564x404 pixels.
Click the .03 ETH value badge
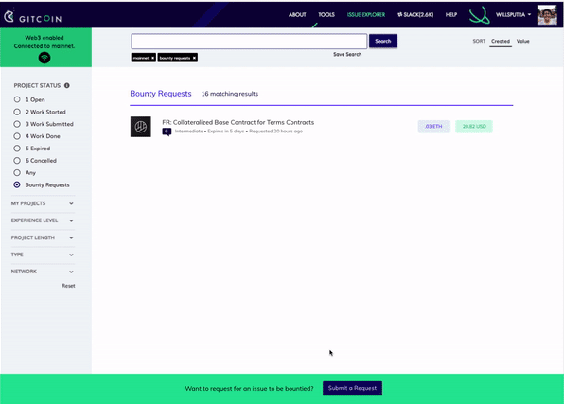tap(433, 126)
